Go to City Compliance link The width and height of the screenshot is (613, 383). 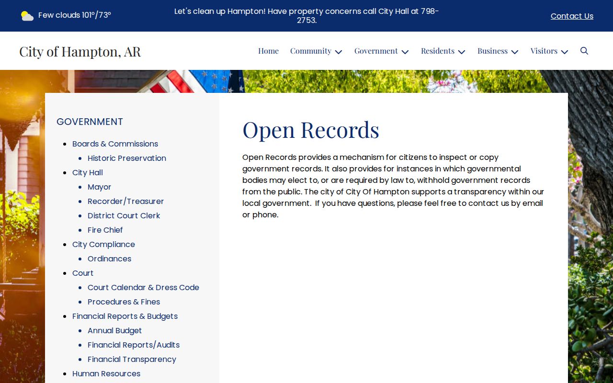(x=103, y=244)
